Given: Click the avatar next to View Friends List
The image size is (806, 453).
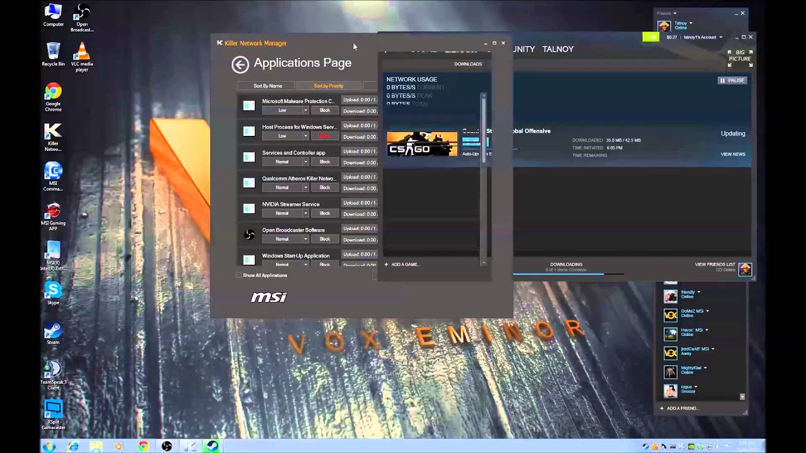Looking at the screenshot, I should 745,269.
